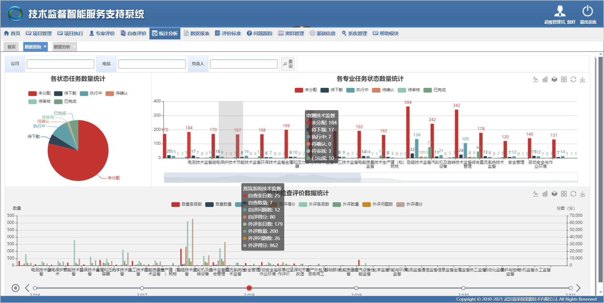Open the 统计分析 menu
Screen dimensions: 604x303
pyautogui.click(x=165, y=33)
